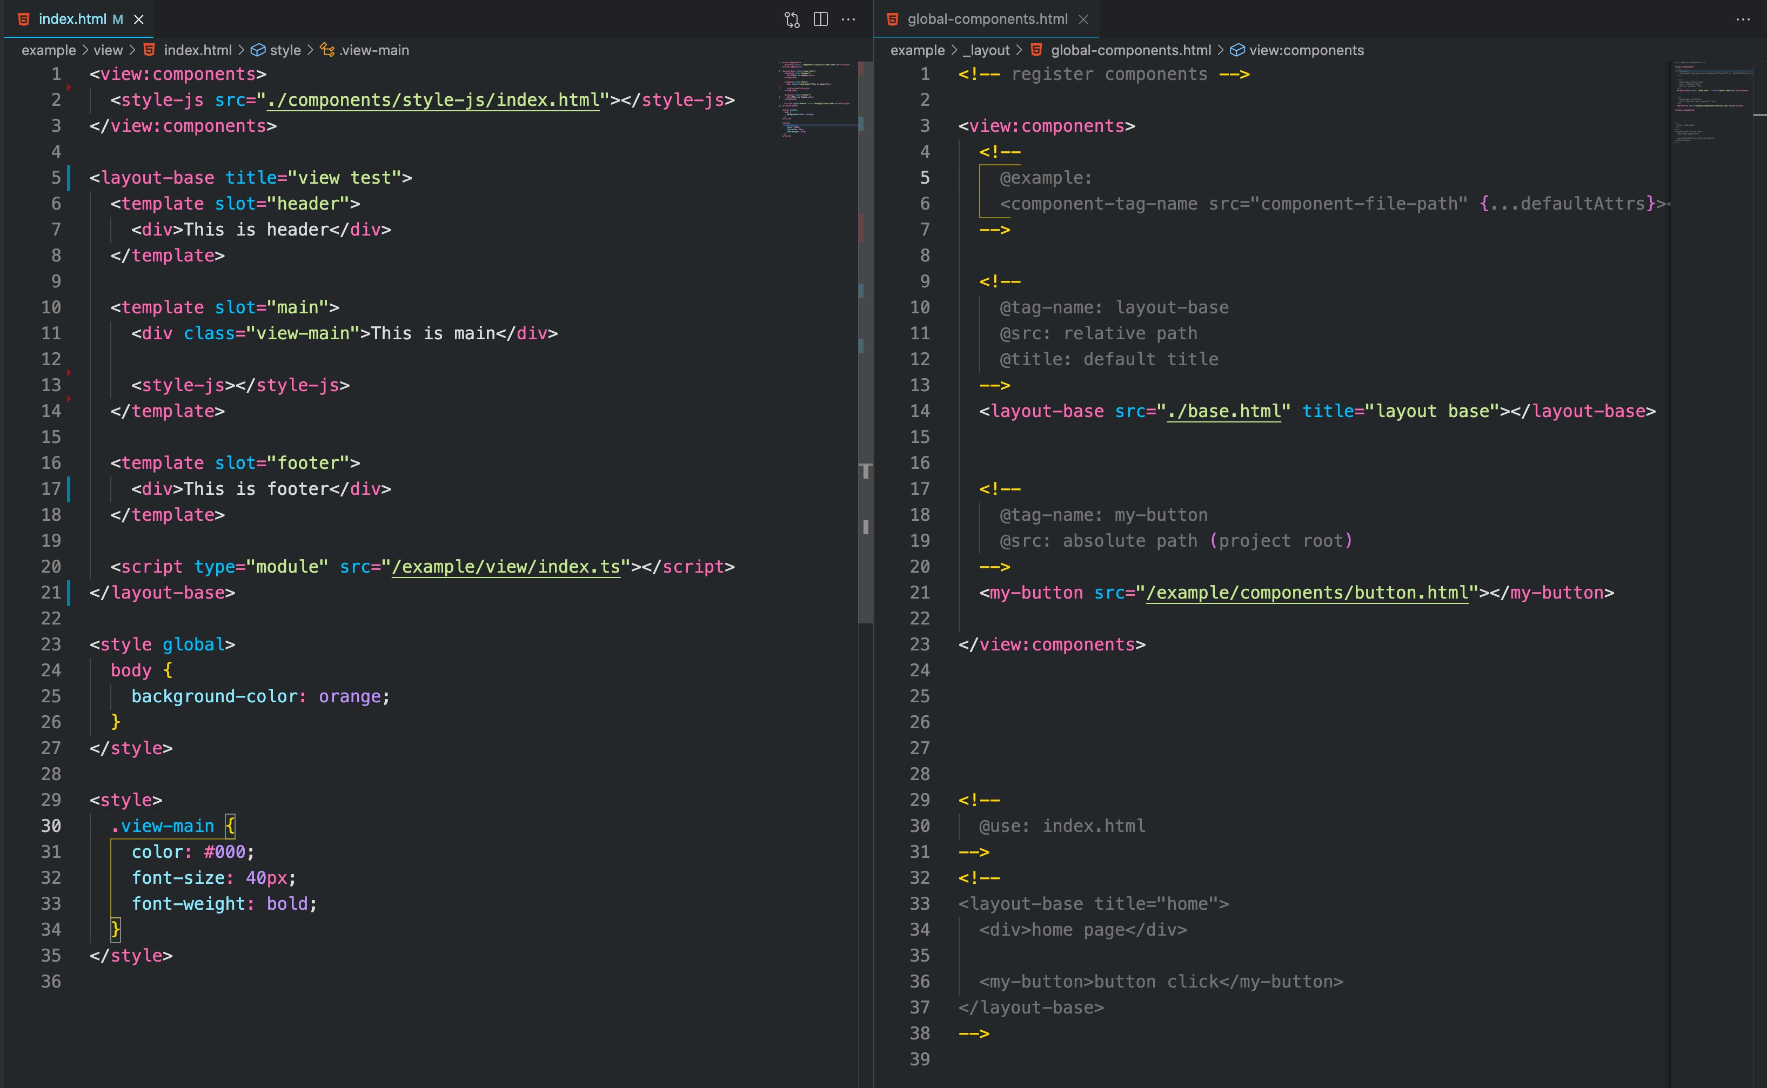
Task: Open More Actions menu in right editor group
Action: click(x=1743, y=19)
